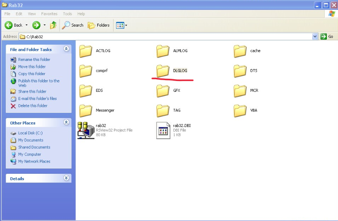Maximize the Rab32 window

point(326,5)
